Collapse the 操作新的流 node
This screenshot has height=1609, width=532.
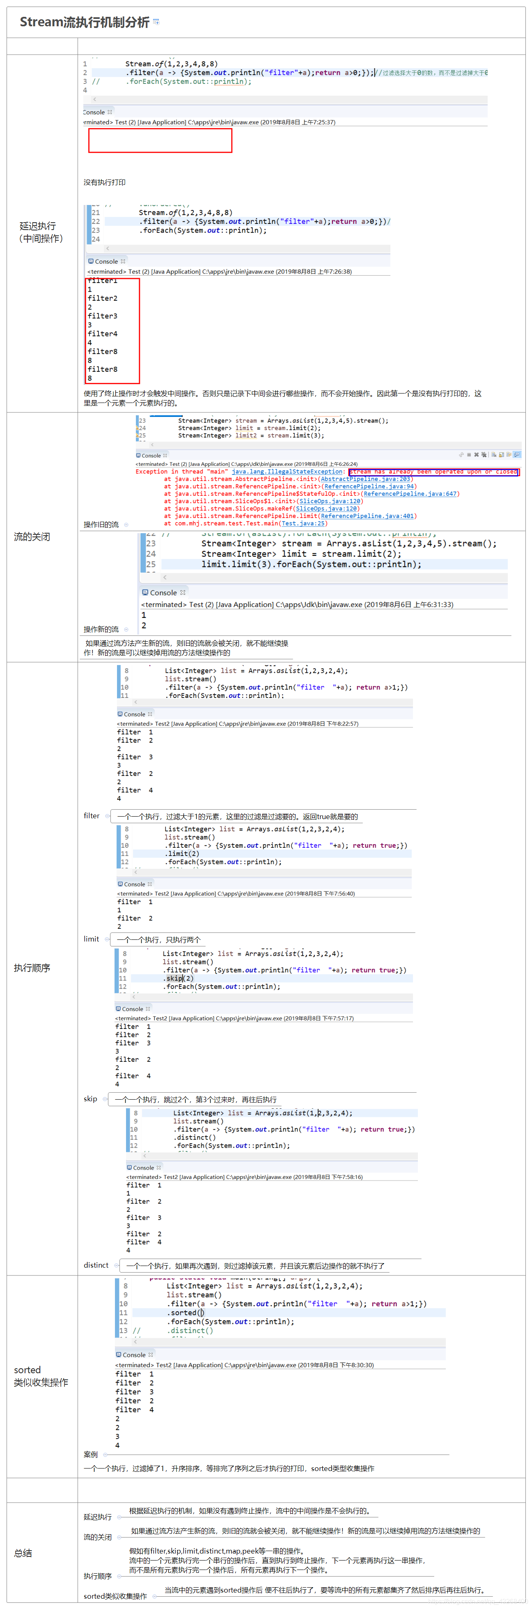126,630
